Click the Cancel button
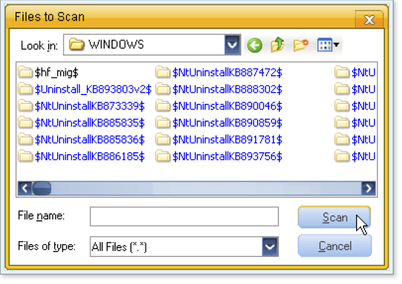 coord(335,246)
